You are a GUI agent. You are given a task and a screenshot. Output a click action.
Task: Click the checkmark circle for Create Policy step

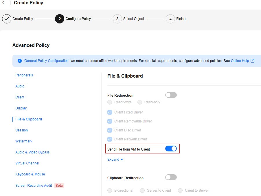pyautogui.click(x=7, y=19)
